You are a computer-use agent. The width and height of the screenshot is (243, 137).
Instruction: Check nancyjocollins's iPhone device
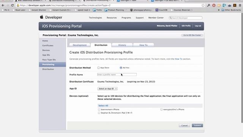click(x=161, y=110)
